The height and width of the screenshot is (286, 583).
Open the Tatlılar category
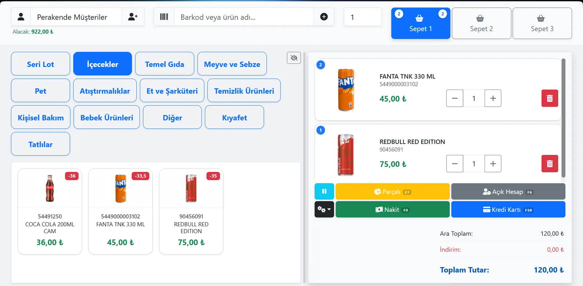(40, 144)
